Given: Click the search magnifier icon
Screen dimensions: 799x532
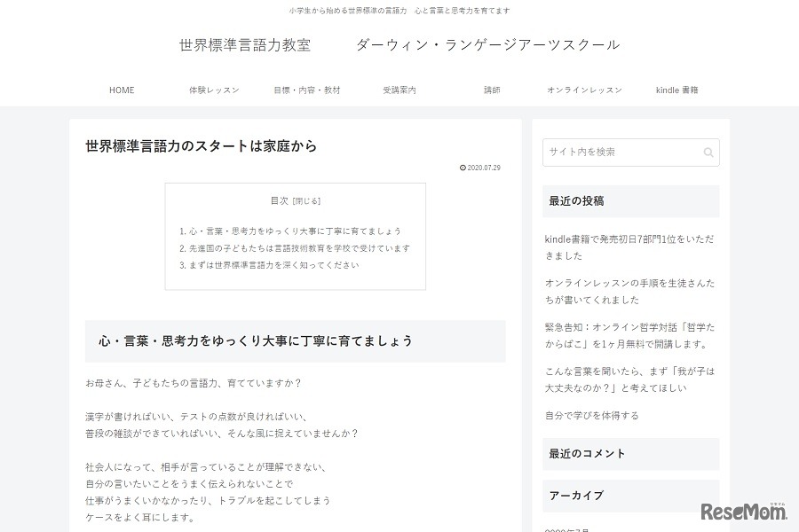Looking at the screenshot, I should pyautogui.click(x=708, y=153).
